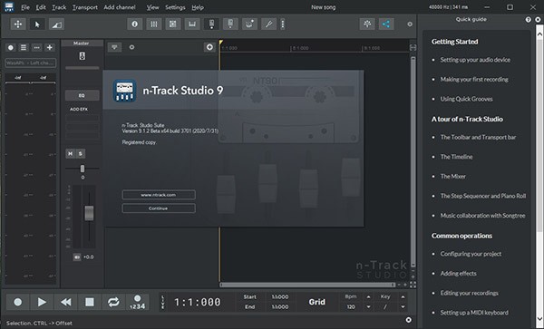Screen dimensions: 544x329
Task: Click the toolbar settings circle icon
Action: 410,24
